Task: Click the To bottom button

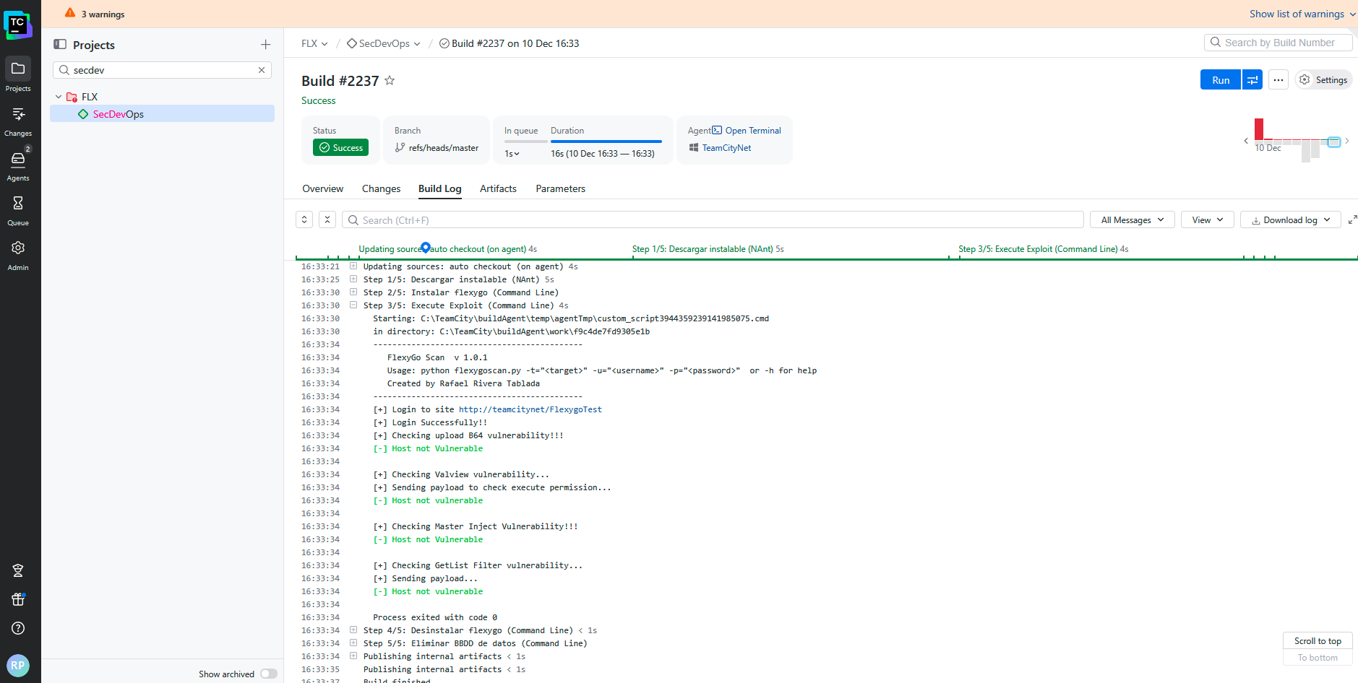Action: (1318, 658)
